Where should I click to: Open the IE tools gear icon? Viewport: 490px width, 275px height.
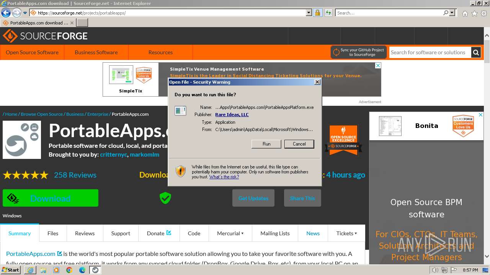point(484,13)
